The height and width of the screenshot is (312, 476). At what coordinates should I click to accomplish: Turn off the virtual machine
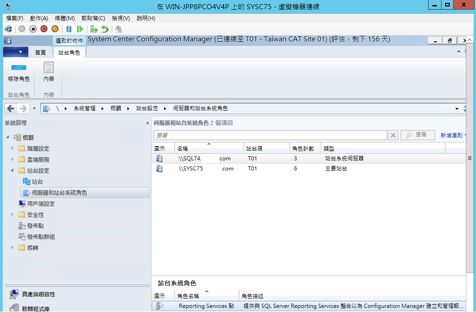point(33,29)
